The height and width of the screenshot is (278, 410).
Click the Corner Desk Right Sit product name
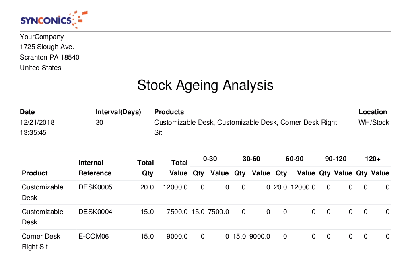tap(40, 241)
